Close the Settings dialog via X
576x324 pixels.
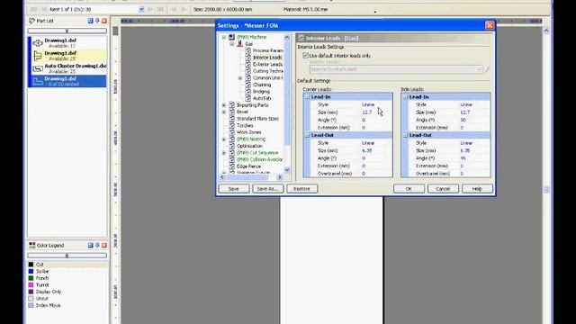click(x=490, y=25)
